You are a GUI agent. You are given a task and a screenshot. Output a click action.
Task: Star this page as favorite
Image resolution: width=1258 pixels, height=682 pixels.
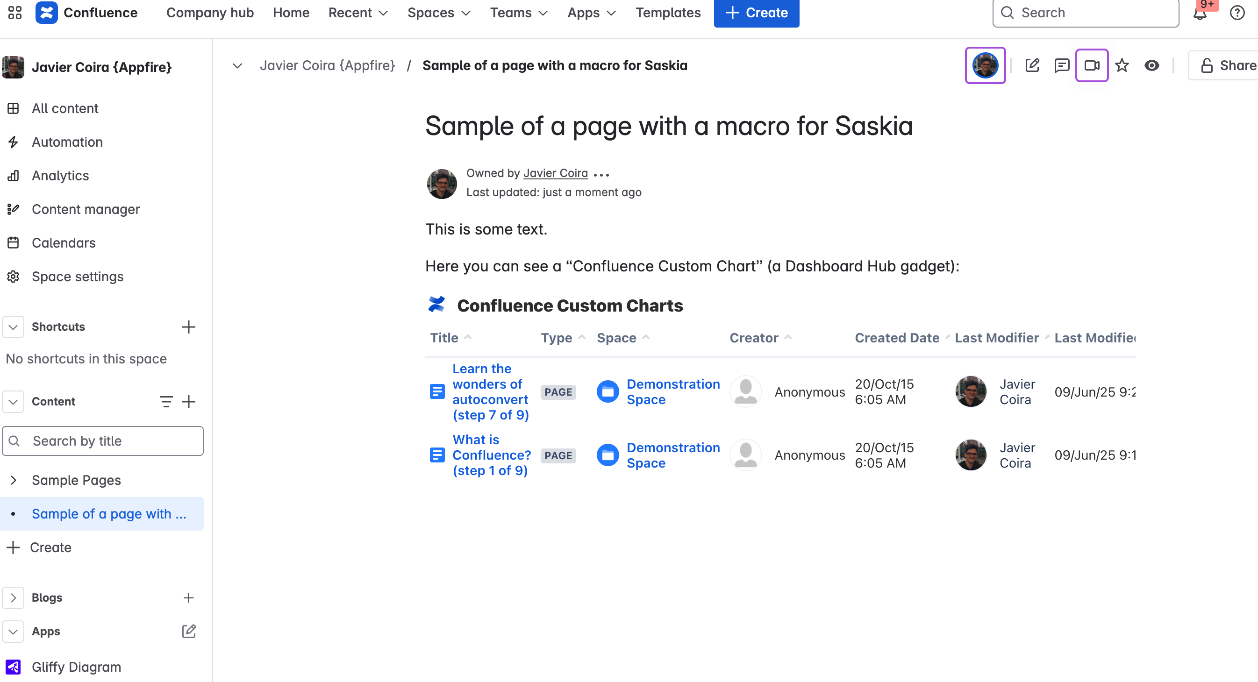point(1122,65)
